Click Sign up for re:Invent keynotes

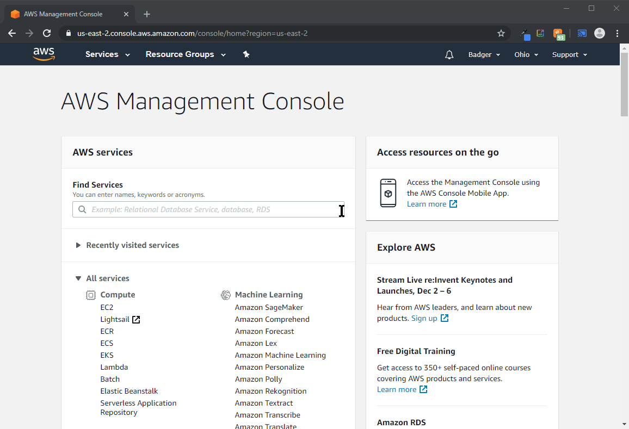coord(424,318)
